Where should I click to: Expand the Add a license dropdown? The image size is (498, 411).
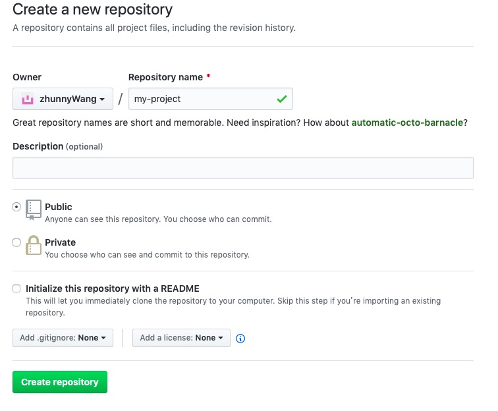[x=181, y=338]
